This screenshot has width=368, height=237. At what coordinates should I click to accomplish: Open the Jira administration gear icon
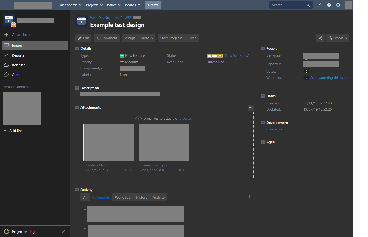point(338,5)
